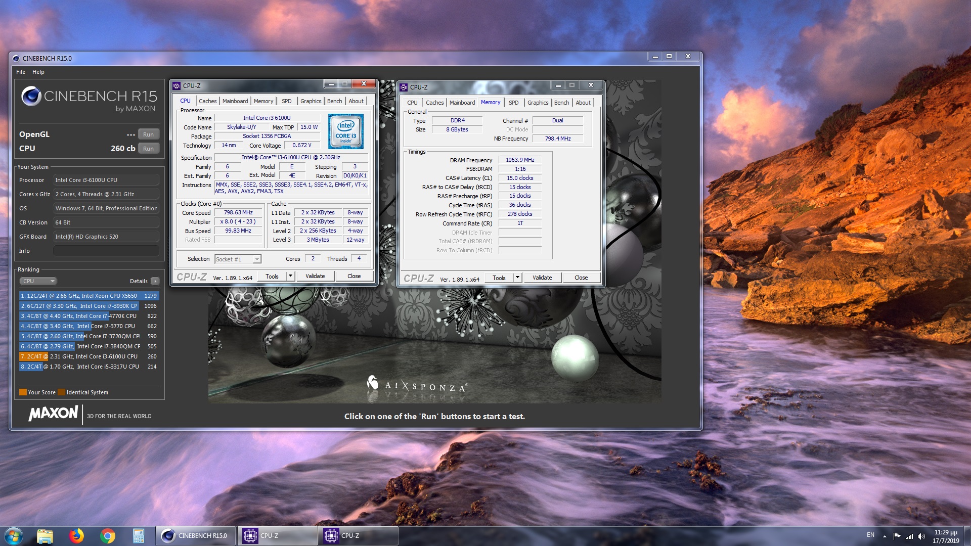Screen dimensions: 971x546
Task: Open the EN language indicator
Action: pyautogui.click(x=870, y=535)
